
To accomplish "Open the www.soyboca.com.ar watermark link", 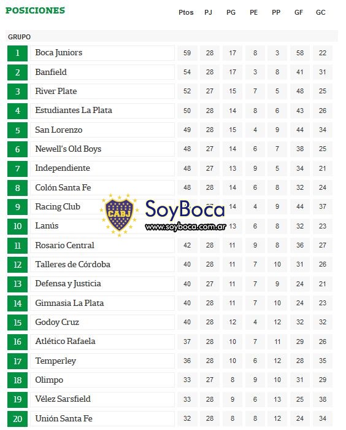I will [186, 227].
